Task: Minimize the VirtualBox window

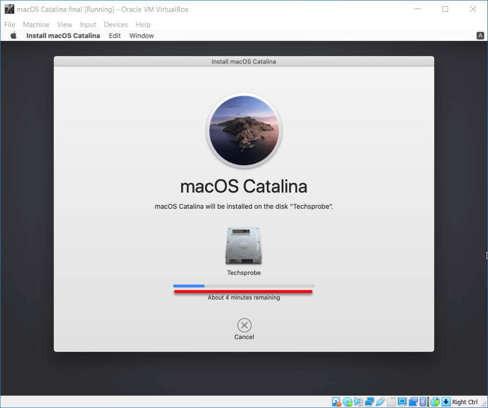Action: pos(417,10)
